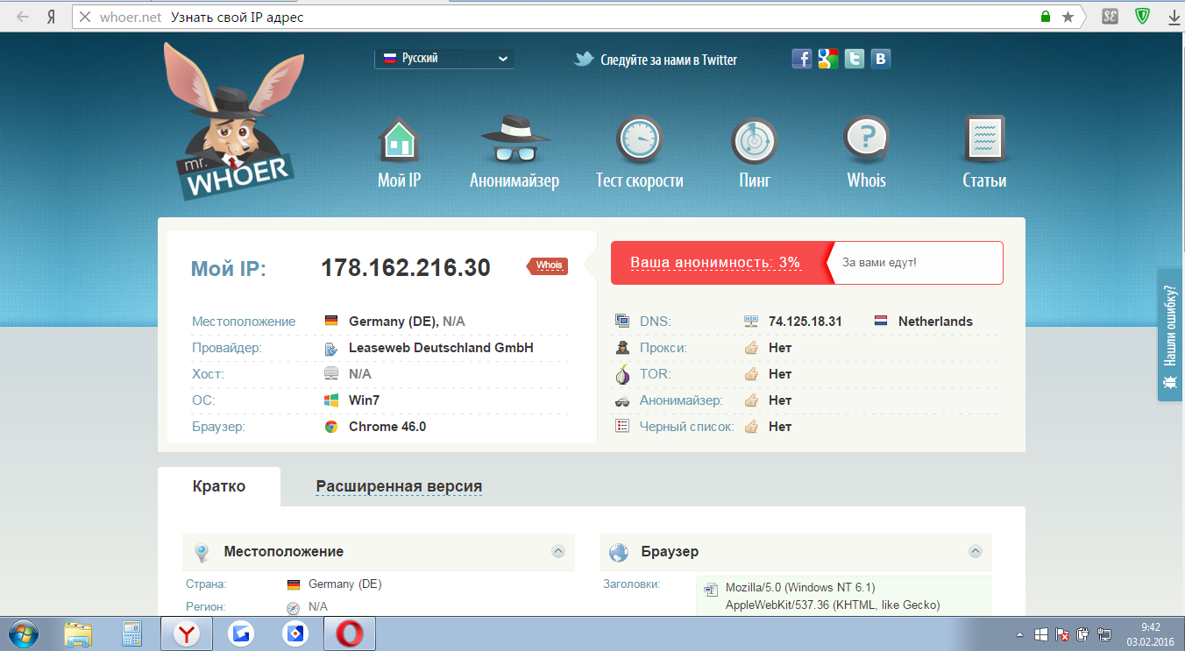Click the Whois menu label

point(866,180)
